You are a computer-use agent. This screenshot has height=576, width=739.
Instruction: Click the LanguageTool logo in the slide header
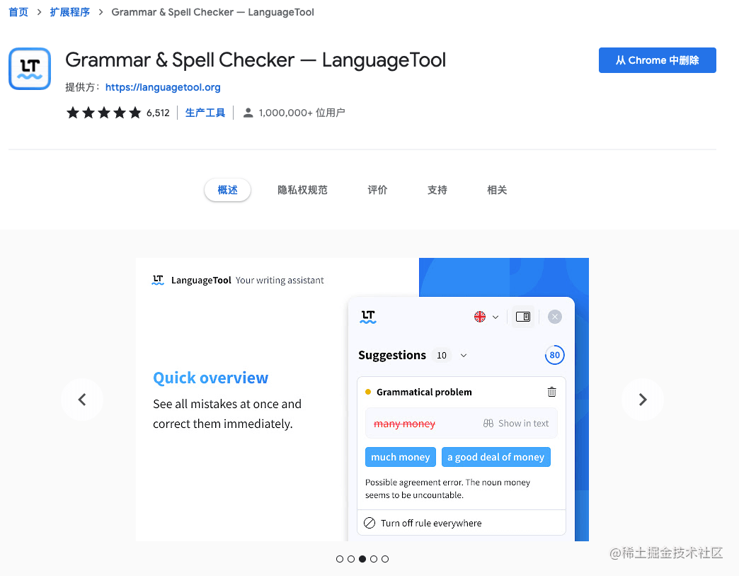[x=158, y=280]
